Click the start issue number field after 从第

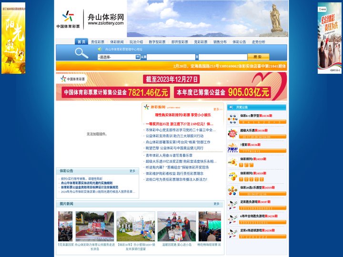point(171,57)
